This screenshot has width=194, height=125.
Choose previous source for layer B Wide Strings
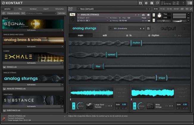point(170,106)
